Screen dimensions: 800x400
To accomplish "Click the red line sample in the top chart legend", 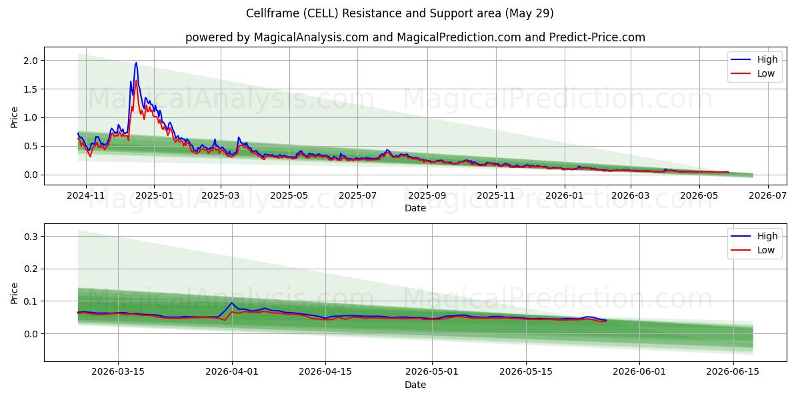I will 741,73.
